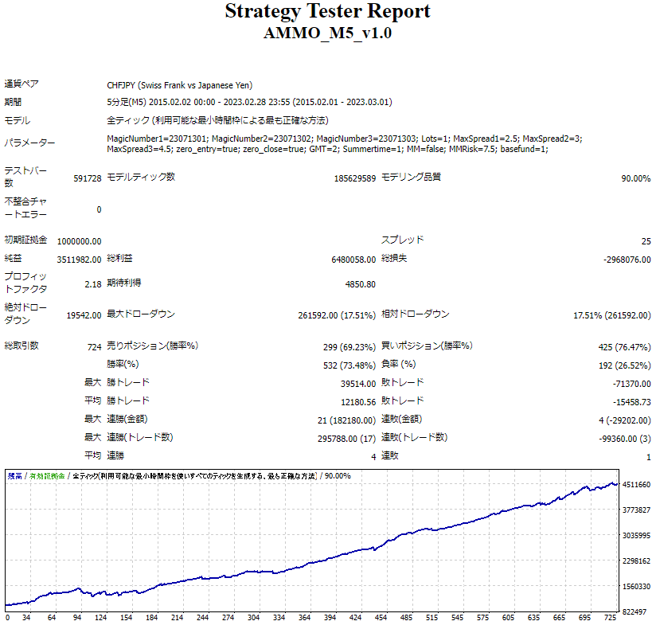The height and width of the screenshot is (625, 656).
Task: Select CHFJPY (Swiss Frank vs Japanese Yen) text
Action: (x=180, y=85)
